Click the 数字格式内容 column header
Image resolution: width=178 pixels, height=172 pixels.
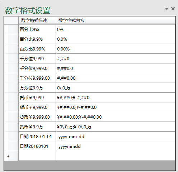116,21
